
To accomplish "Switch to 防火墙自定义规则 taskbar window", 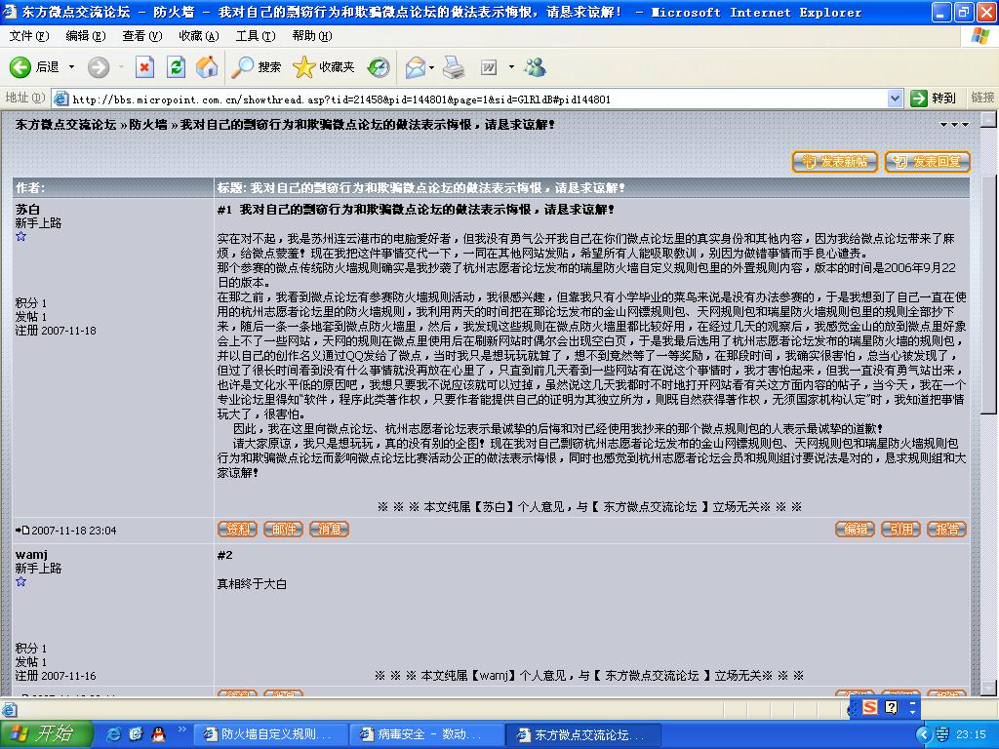I will [x=270, y=734].
